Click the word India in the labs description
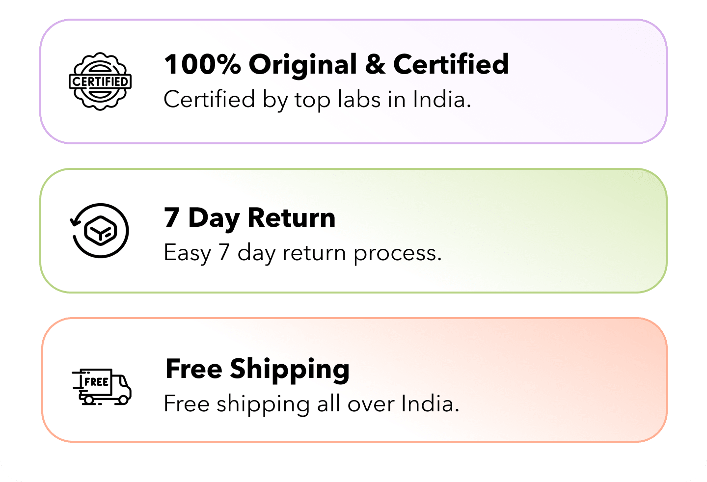Image resolution: width=707 pixels, height=482 pixels. [x=442, y=100]
